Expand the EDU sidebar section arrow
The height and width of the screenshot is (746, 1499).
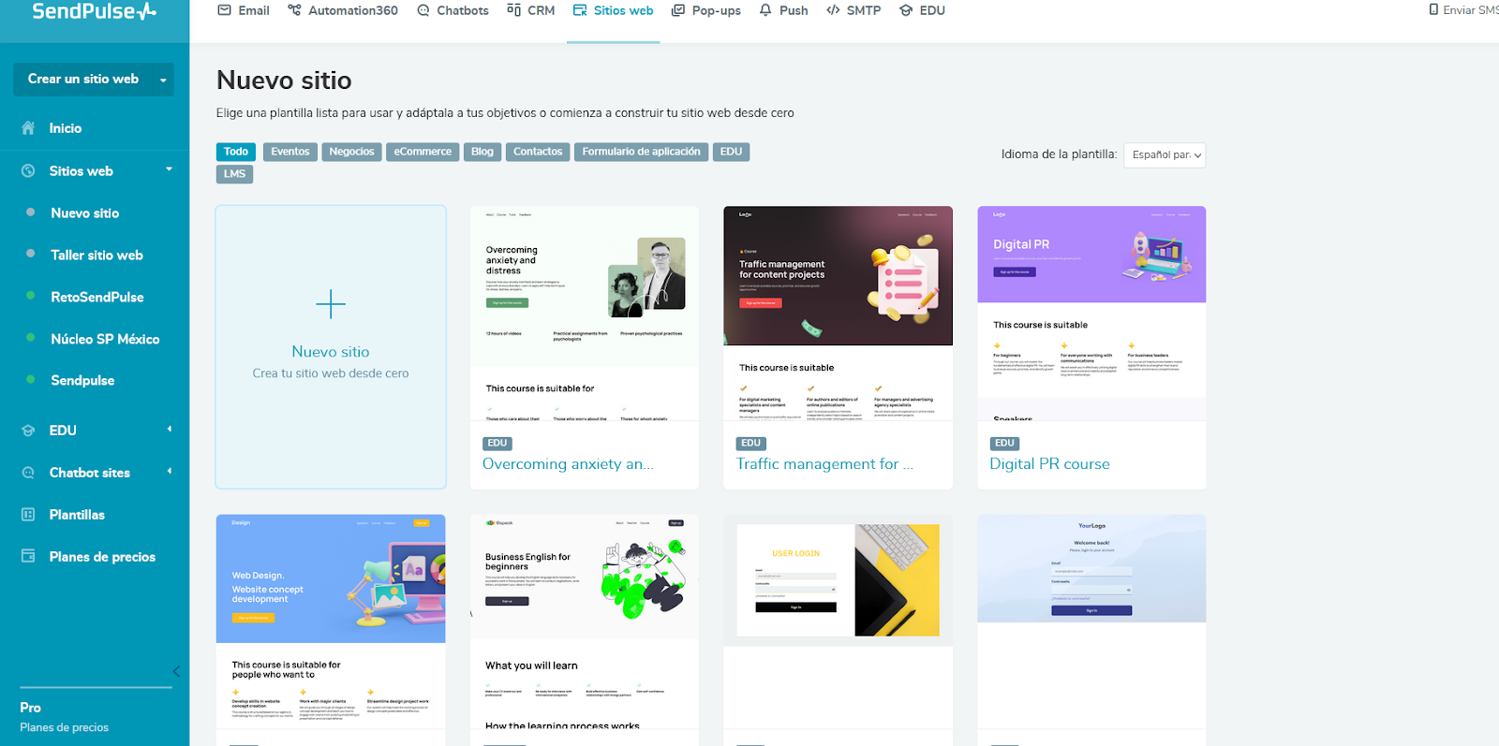[x=170, y=430]
